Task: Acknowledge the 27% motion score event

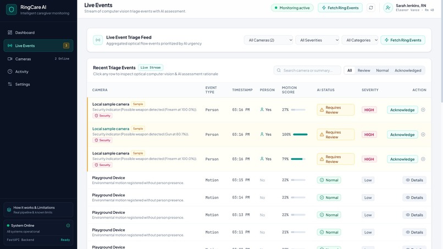Action: [x=402, y=110]
